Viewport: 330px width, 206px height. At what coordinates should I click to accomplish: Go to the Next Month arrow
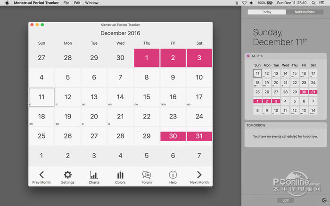pos(199,174)
